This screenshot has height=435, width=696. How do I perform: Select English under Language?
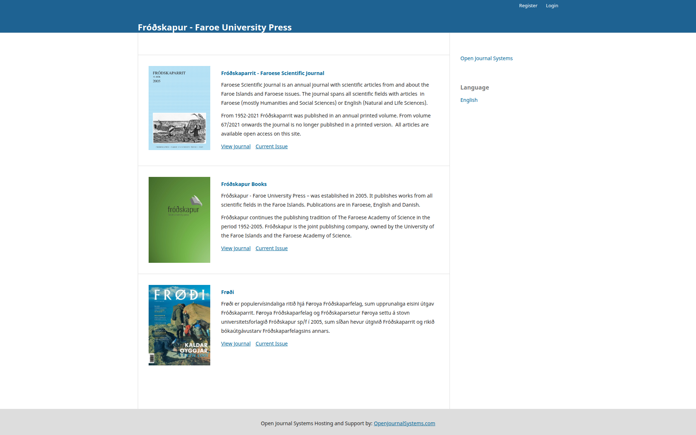[469, 100]
